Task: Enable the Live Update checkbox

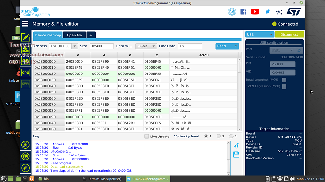Action: pos(147,136)
